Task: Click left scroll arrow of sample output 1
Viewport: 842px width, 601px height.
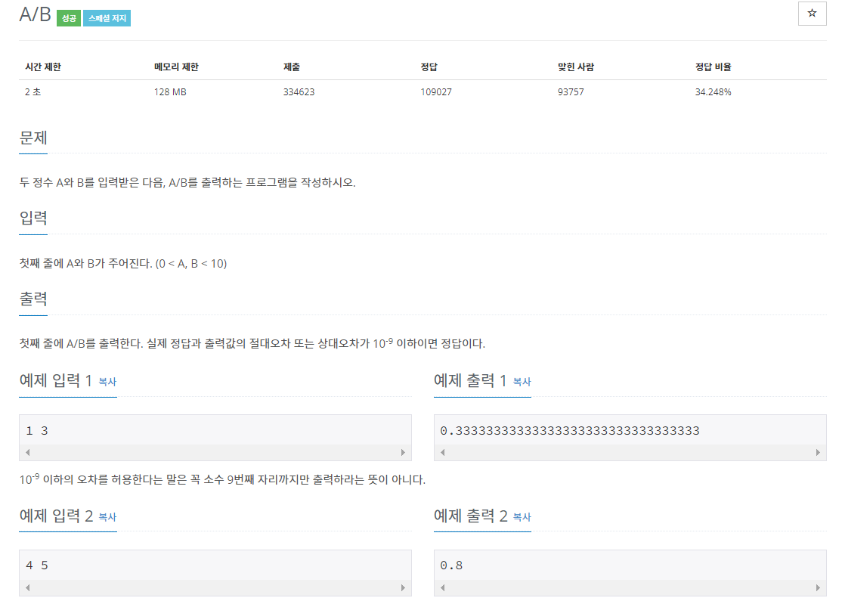Action: [x=442, y=452]
